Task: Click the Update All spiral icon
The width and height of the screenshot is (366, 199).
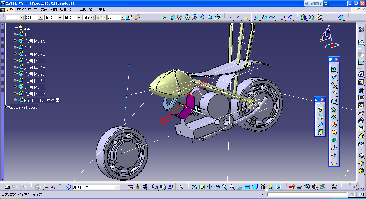Action: click(x=38, y=187)
